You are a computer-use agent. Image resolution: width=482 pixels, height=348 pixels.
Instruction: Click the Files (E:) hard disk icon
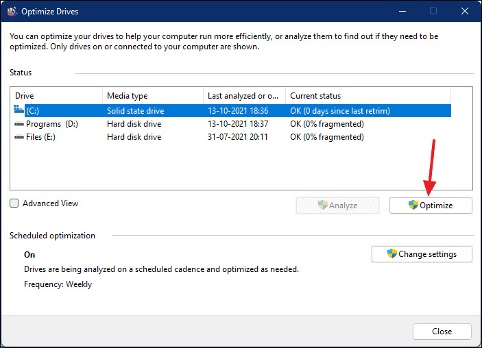[x=19, y=137]
